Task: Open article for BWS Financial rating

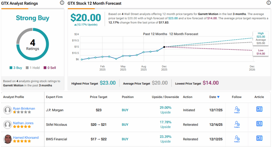Action: coord(259,138)
